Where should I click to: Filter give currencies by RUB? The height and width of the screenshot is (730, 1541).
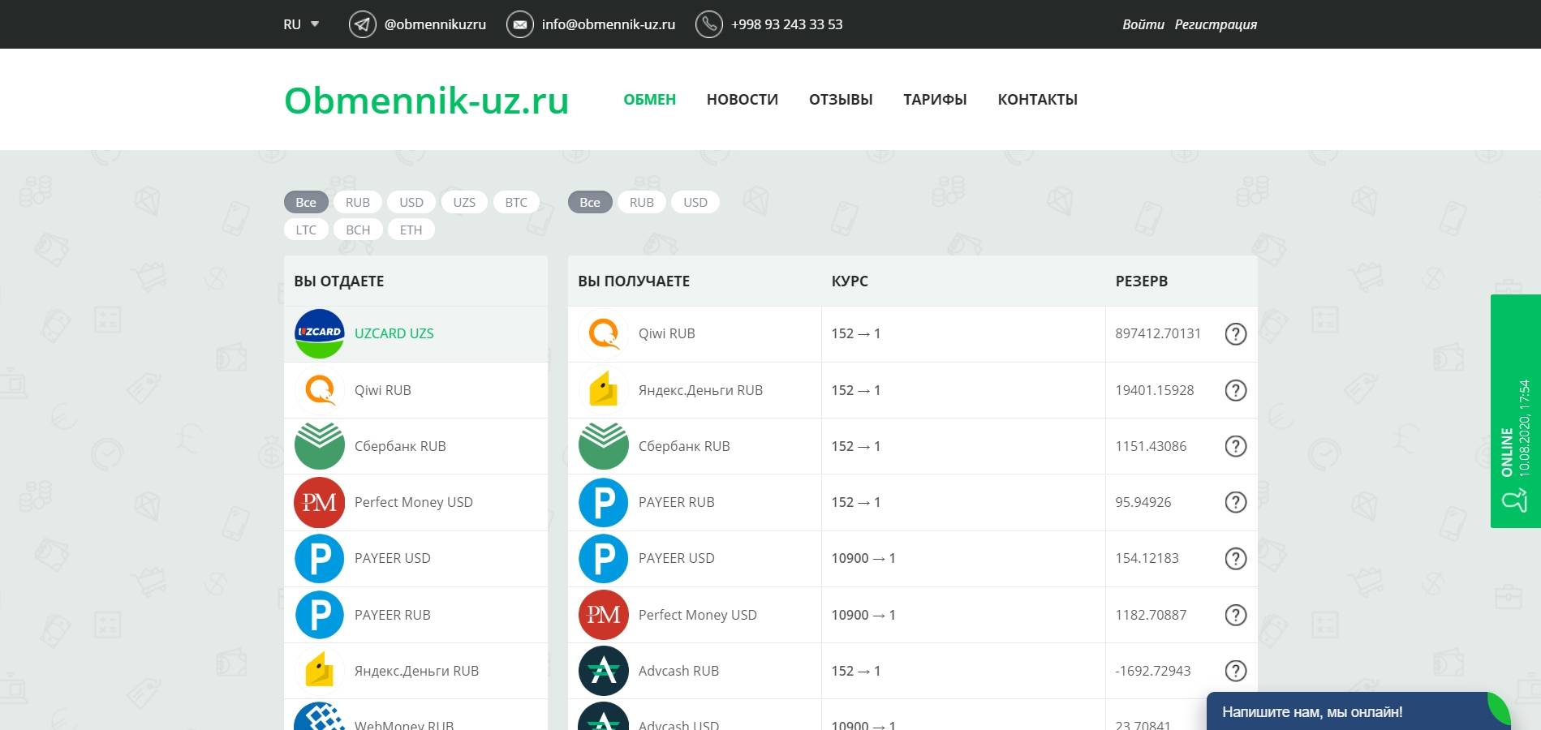click(358, 202)
